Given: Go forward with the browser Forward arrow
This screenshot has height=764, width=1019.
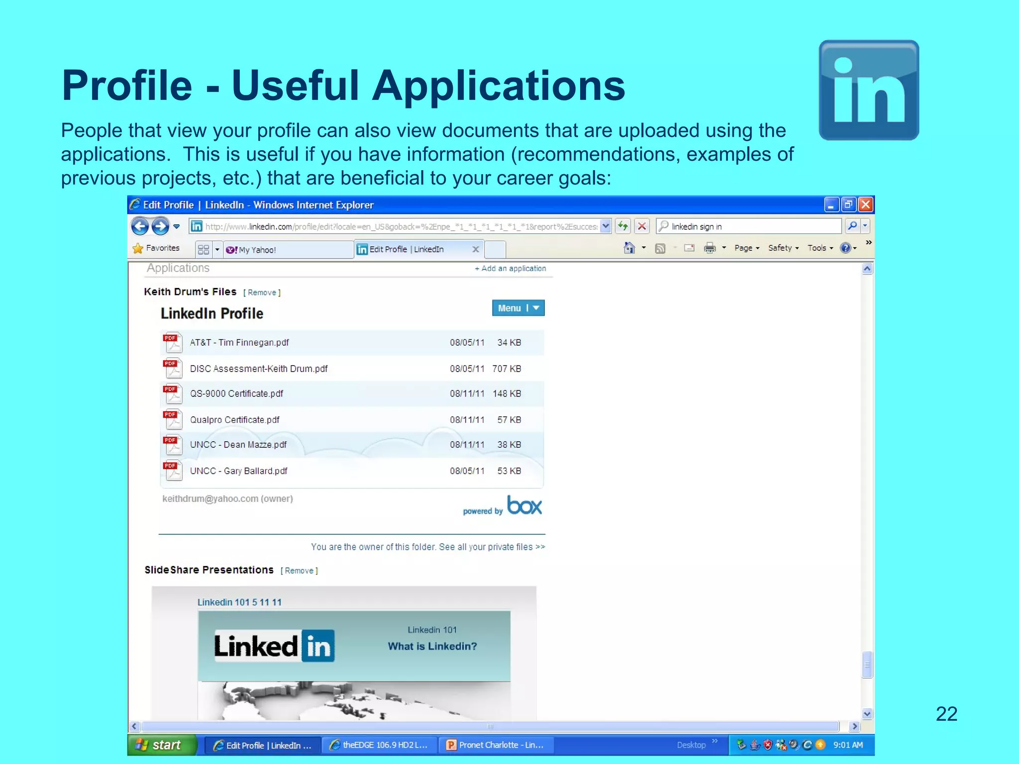Looking at the screenshot, I should [x=160, y=226].
